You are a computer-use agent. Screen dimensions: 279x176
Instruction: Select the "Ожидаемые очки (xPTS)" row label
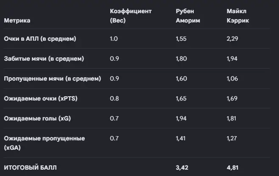click(x=41, y=98)
